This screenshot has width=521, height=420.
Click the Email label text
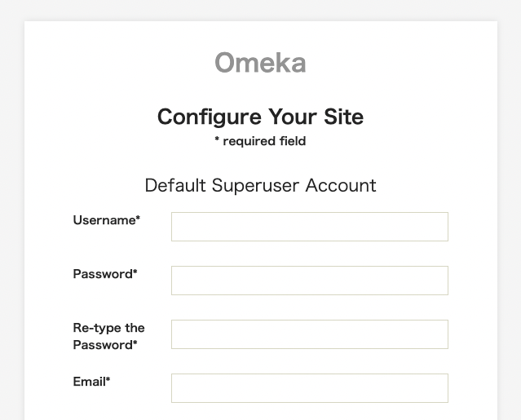click(89, 382)
